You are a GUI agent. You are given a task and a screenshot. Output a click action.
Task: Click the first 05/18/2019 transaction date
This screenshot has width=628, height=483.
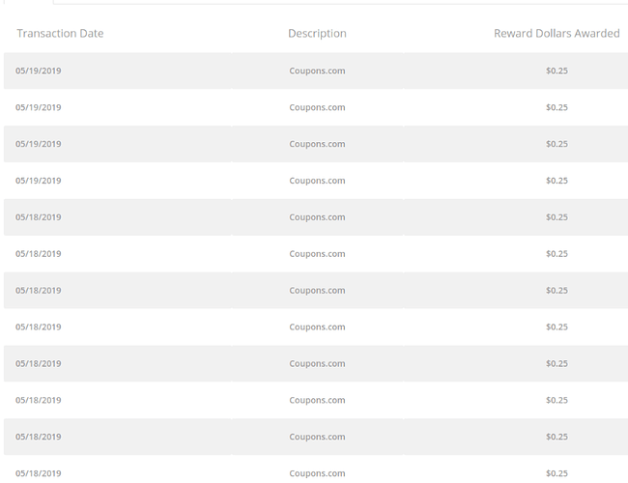39,217
